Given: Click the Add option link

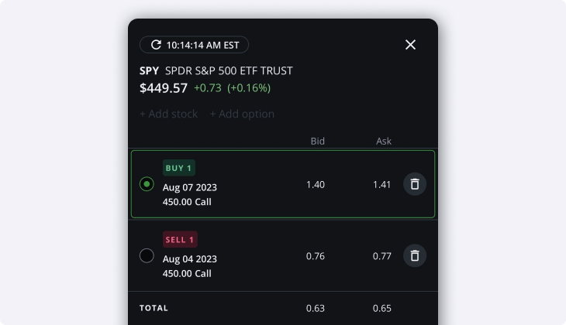Looking at the screenshot, I should [242, 114].
